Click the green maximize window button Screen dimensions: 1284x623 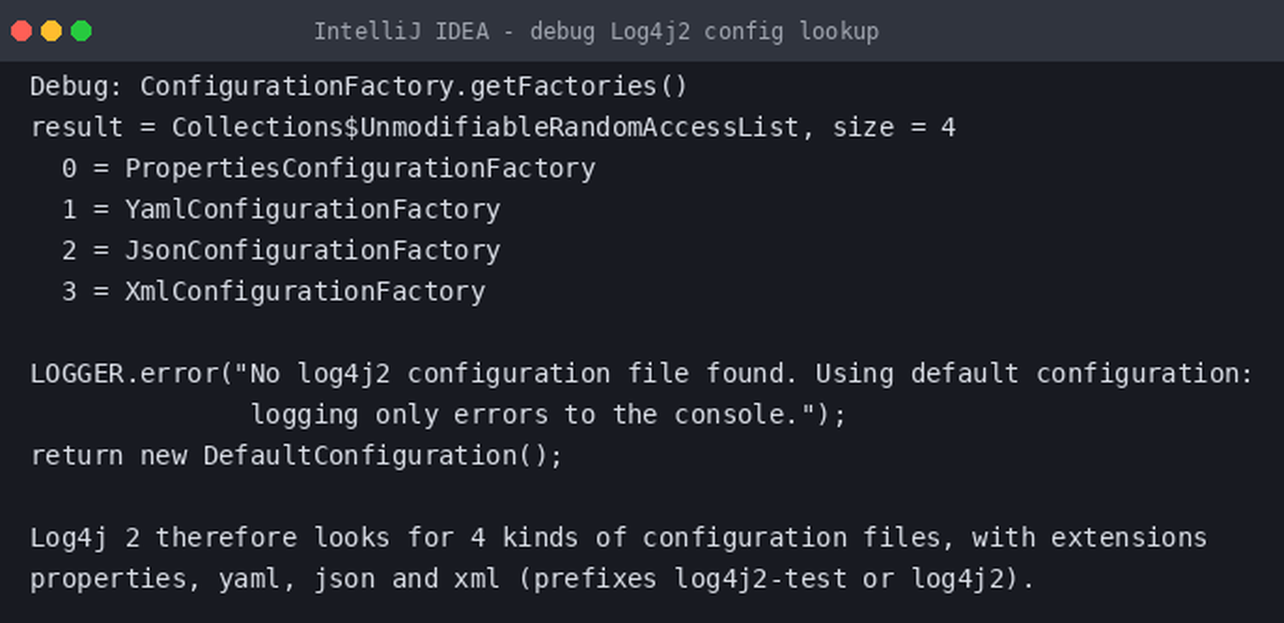coord(81,31)
